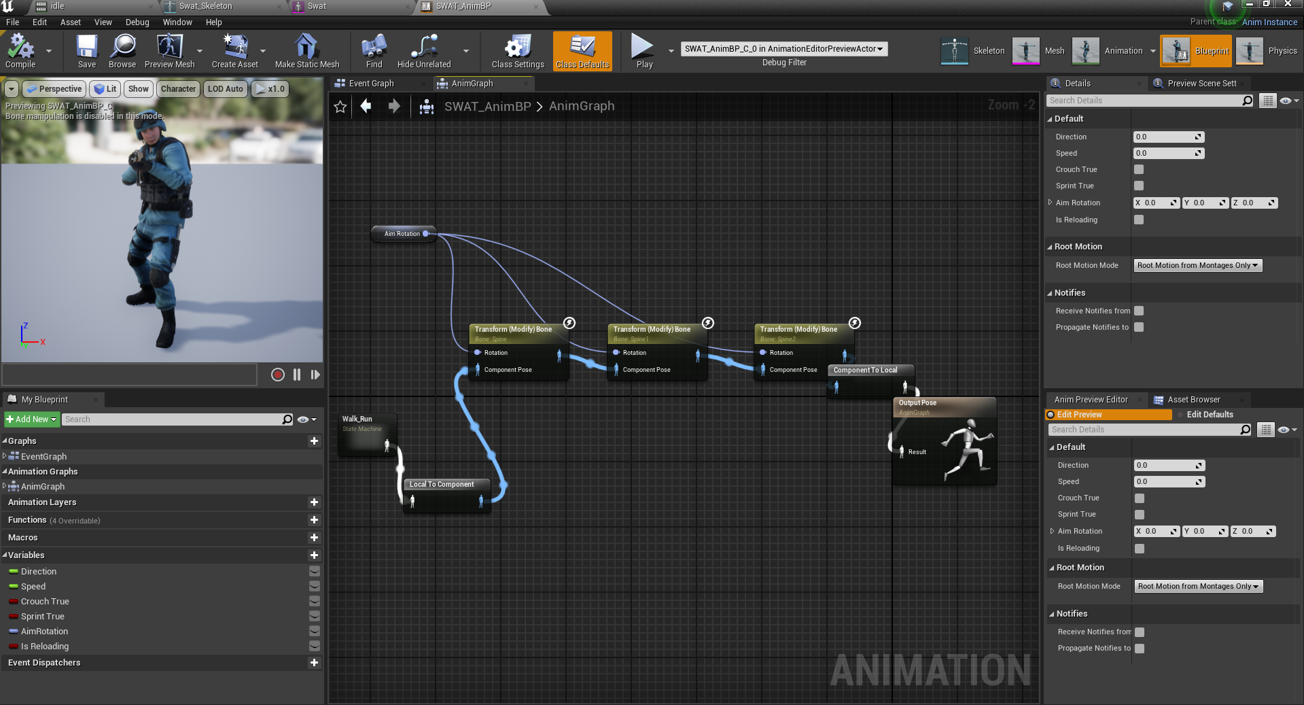Screen dimensions: 1304x705
Task: Collapse the Variables section
Action: click(x=5, y=555)
